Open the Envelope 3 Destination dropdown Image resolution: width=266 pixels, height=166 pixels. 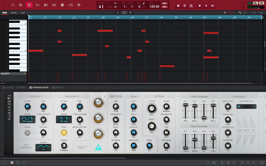click(246, 106)
